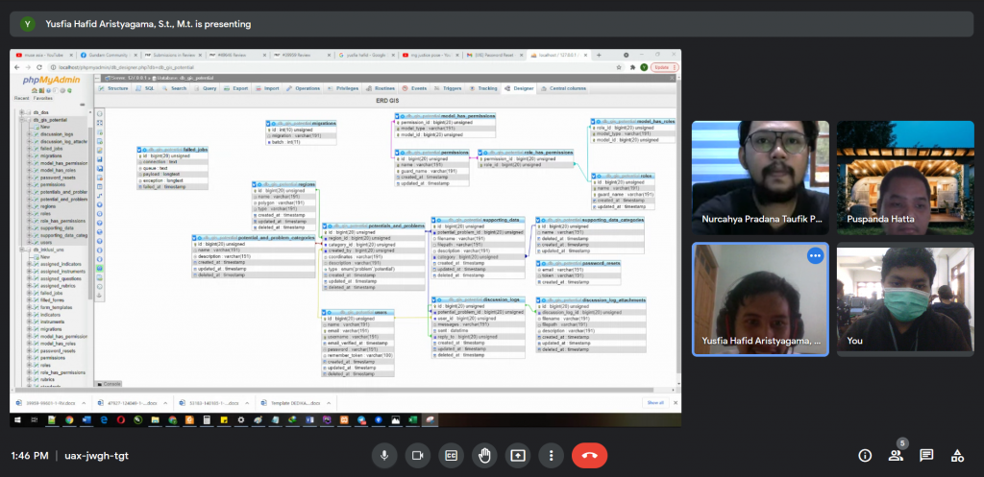The height and width of the screenshot is (477, 984).
Task: Expand the db_dos database node
Action: (x=21, y=113)
